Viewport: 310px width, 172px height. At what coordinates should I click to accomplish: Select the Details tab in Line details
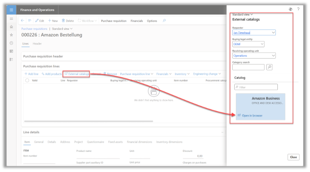tap(52, 142)
